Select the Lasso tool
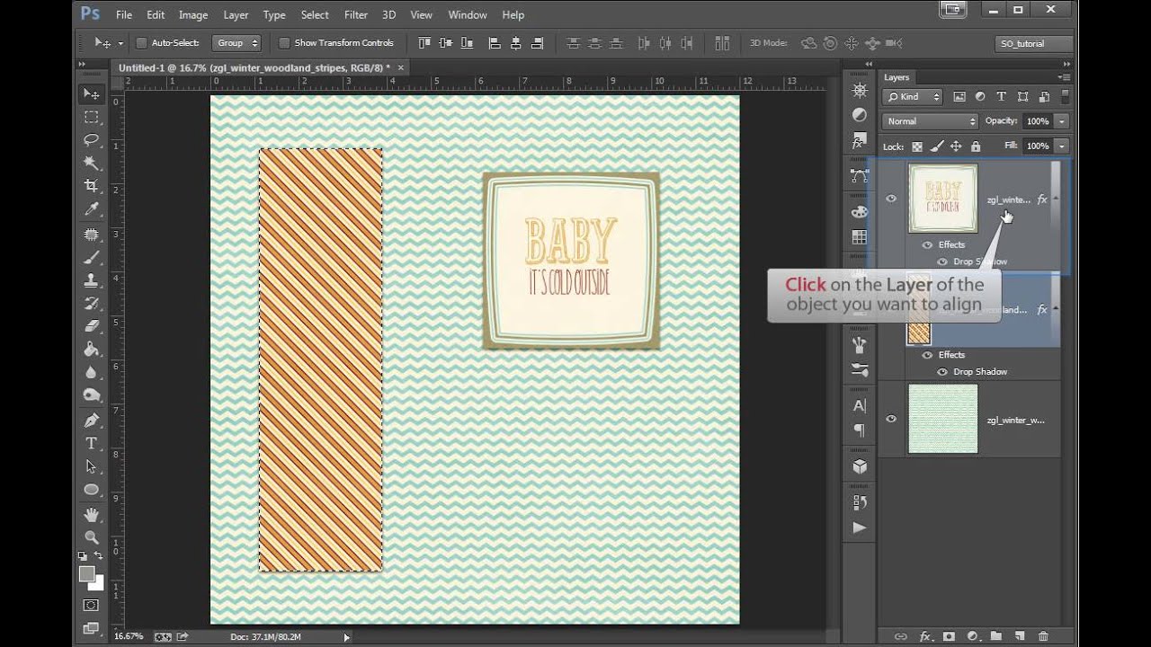1151x647 pixels. [91, 139]
